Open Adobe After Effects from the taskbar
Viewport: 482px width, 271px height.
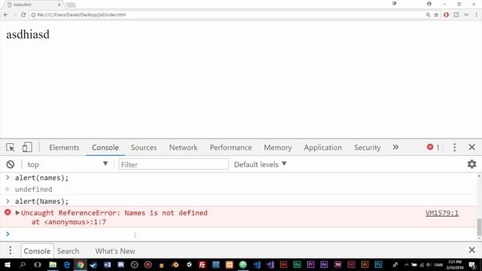(x=324, y=264)
